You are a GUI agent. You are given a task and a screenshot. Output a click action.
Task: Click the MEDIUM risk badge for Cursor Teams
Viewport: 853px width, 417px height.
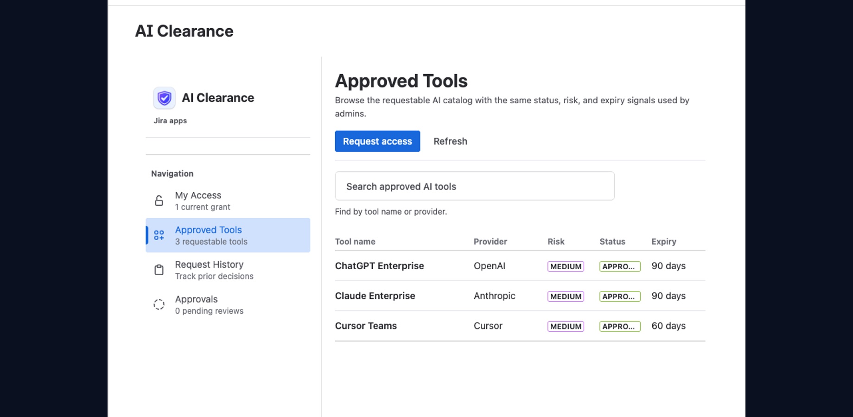pyautogui.click(x=566, y=327)
